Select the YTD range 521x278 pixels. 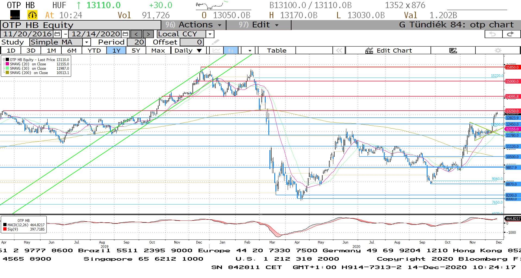94,50
